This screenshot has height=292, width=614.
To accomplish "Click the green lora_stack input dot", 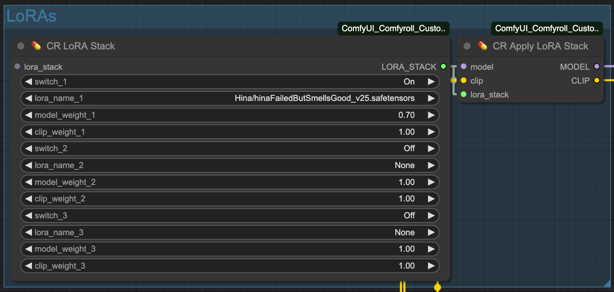I will (464, 94).
